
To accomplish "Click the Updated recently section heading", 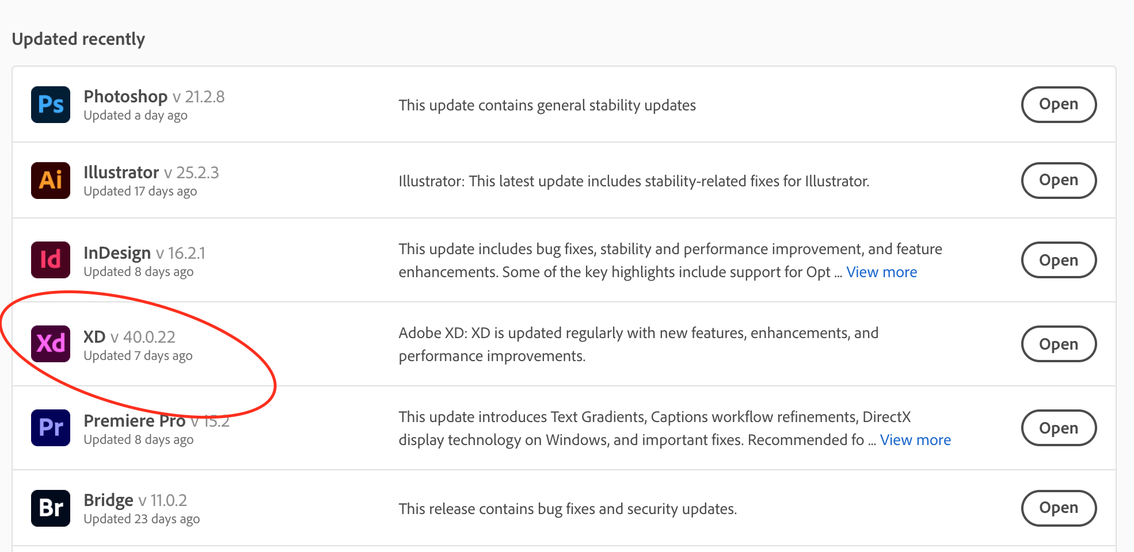I will coord(78,39).
